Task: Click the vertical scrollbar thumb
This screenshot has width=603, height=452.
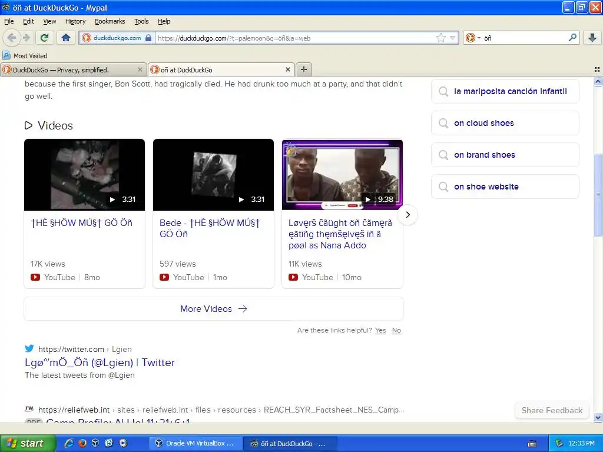Action: pyautogui.click(x=598, y=195)
